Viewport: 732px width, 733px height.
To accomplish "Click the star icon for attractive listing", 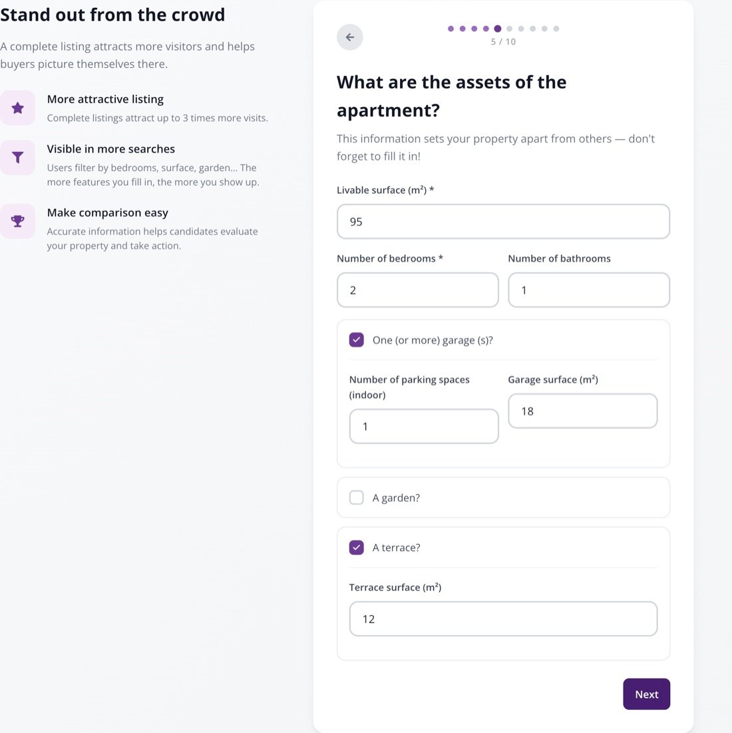I will point(18,108).
